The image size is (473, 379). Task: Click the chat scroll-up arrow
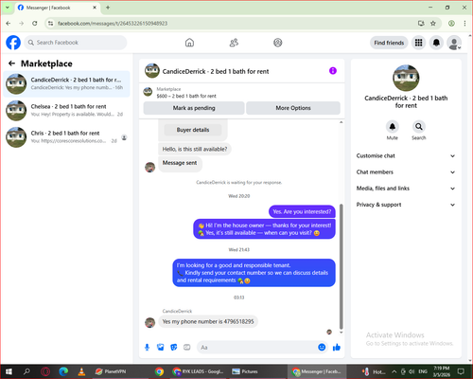pos(341,122)
